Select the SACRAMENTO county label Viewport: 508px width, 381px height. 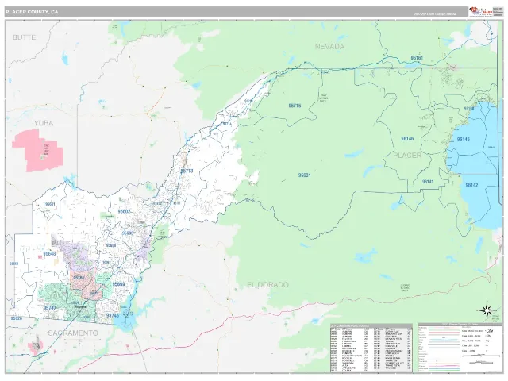(x=73, y=333)
